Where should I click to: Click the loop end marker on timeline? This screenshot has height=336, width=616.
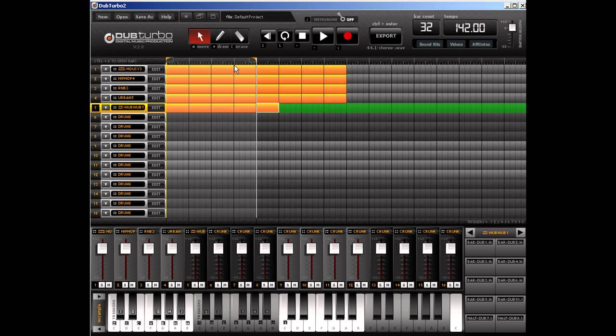pos(253,60)
